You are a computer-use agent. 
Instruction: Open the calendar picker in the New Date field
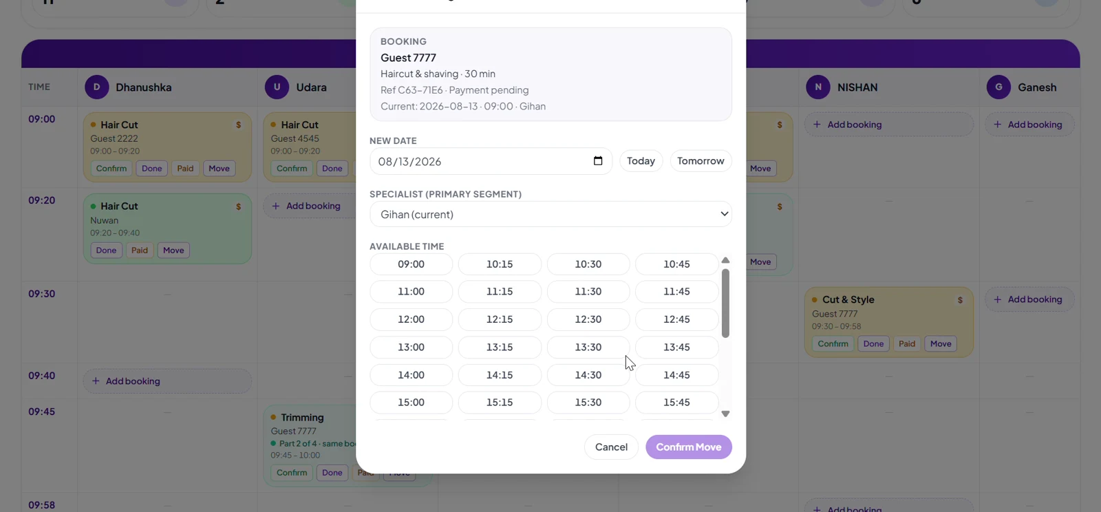(x=598, y=161)
